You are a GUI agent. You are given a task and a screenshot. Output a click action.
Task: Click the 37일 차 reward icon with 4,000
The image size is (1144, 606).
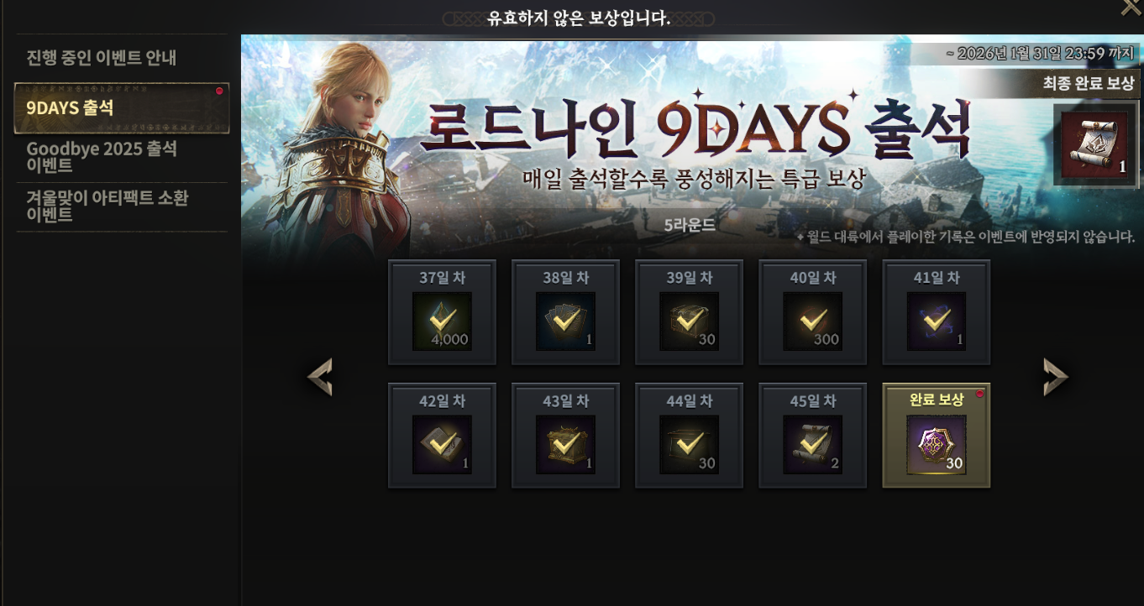click(442, 321)
